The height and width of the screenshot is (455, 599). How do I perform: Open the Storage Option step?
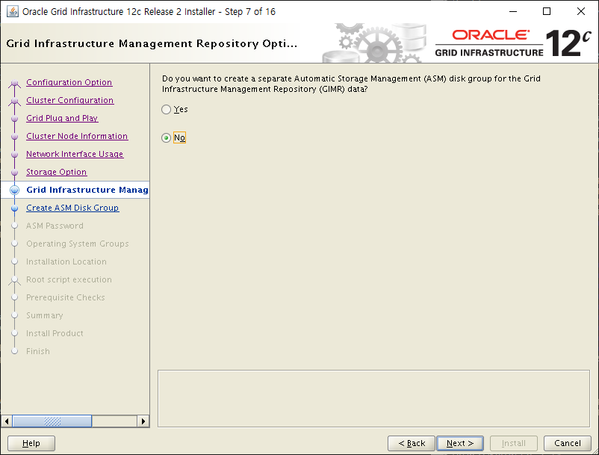[x=57, y=172]
